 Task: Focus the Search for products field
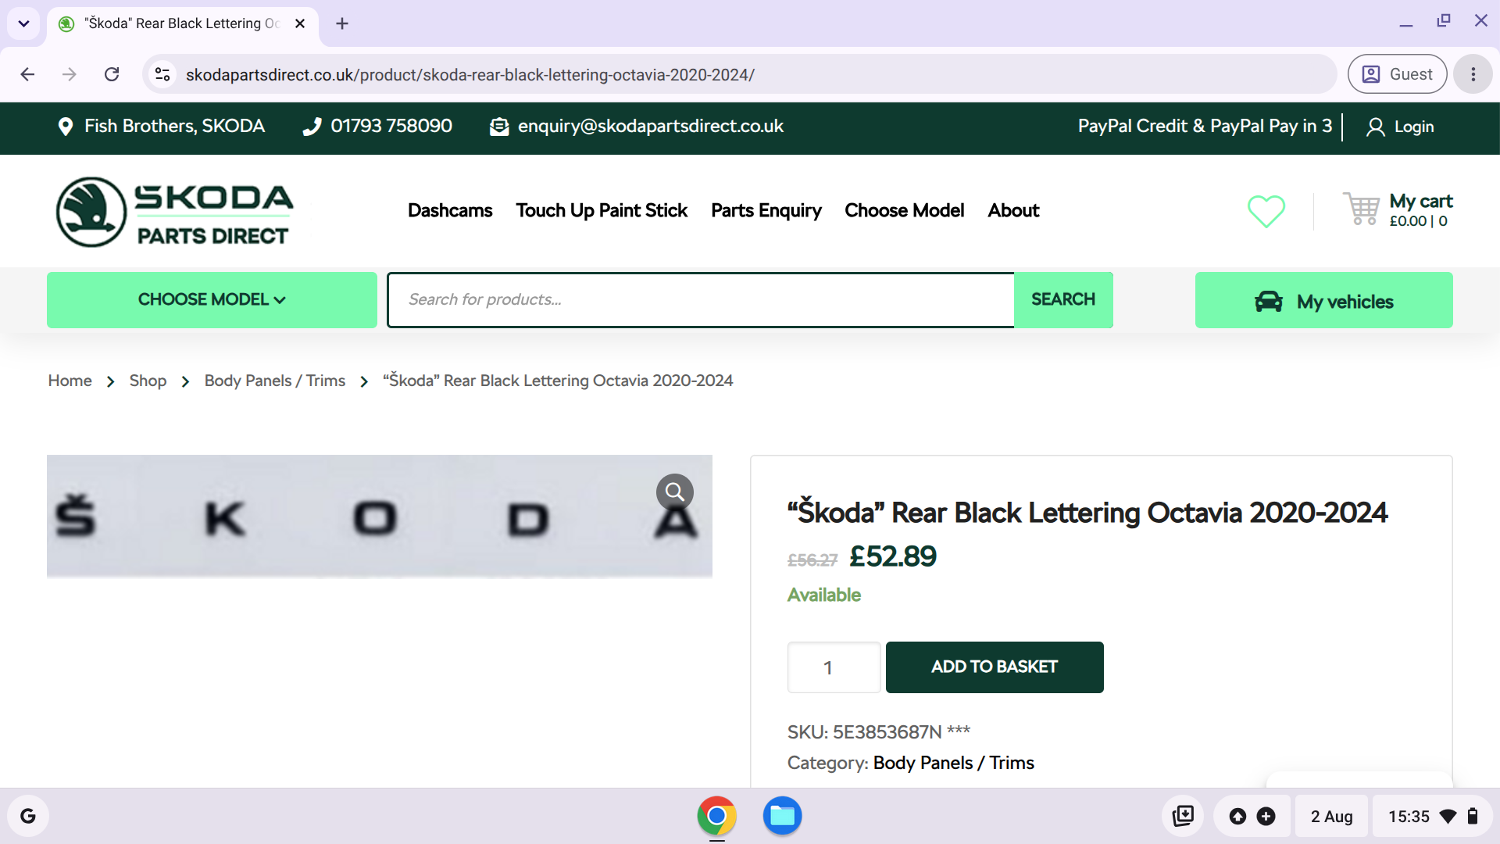click(x=701, y=299)
